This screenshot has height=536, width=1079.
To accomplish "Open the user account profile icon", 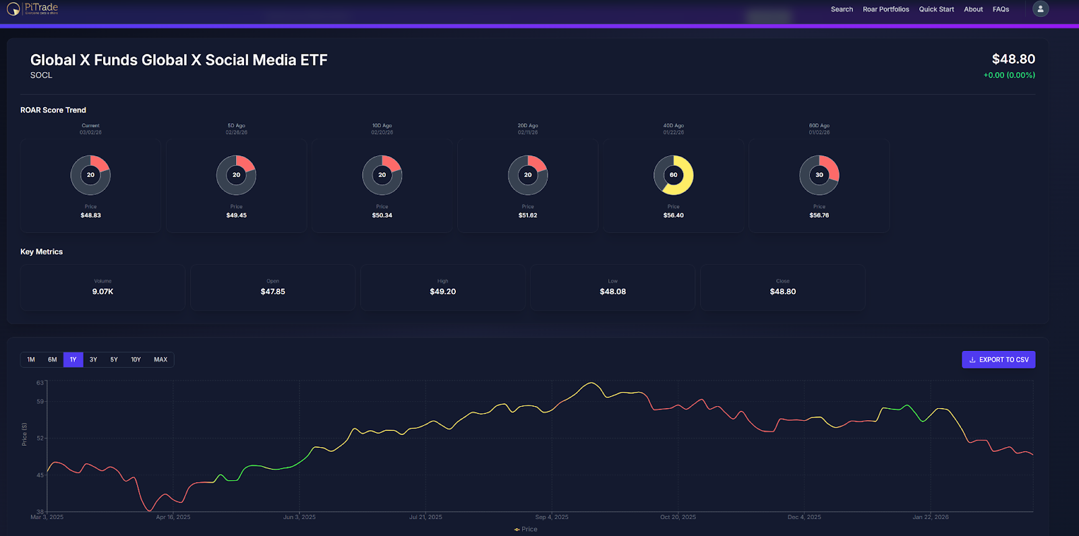I will click(1041, 9).
